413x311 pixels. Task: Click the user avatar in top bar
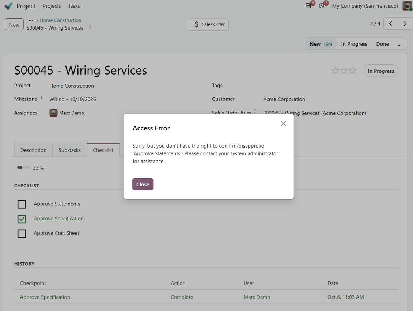(407, 6)
